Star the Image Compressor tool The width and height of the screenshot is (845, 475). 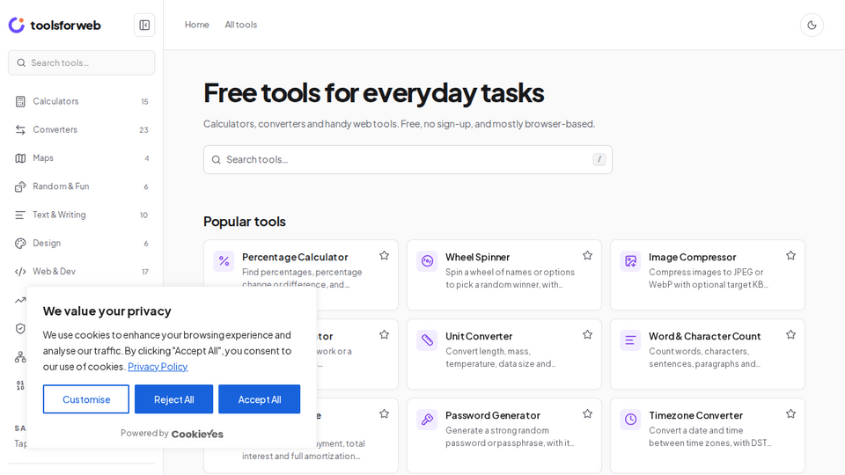790,255
